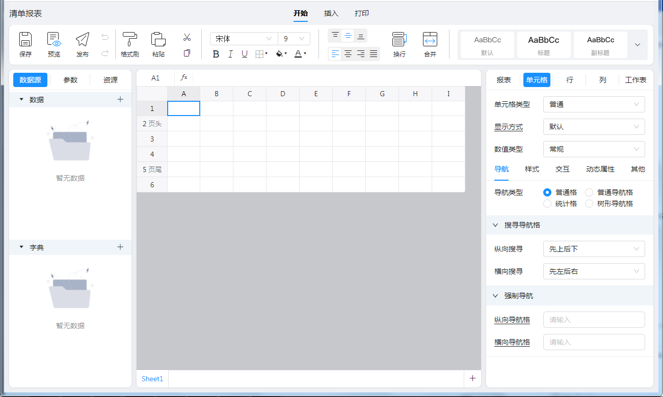Click the 纵向导航格 input field

point(594,320)
